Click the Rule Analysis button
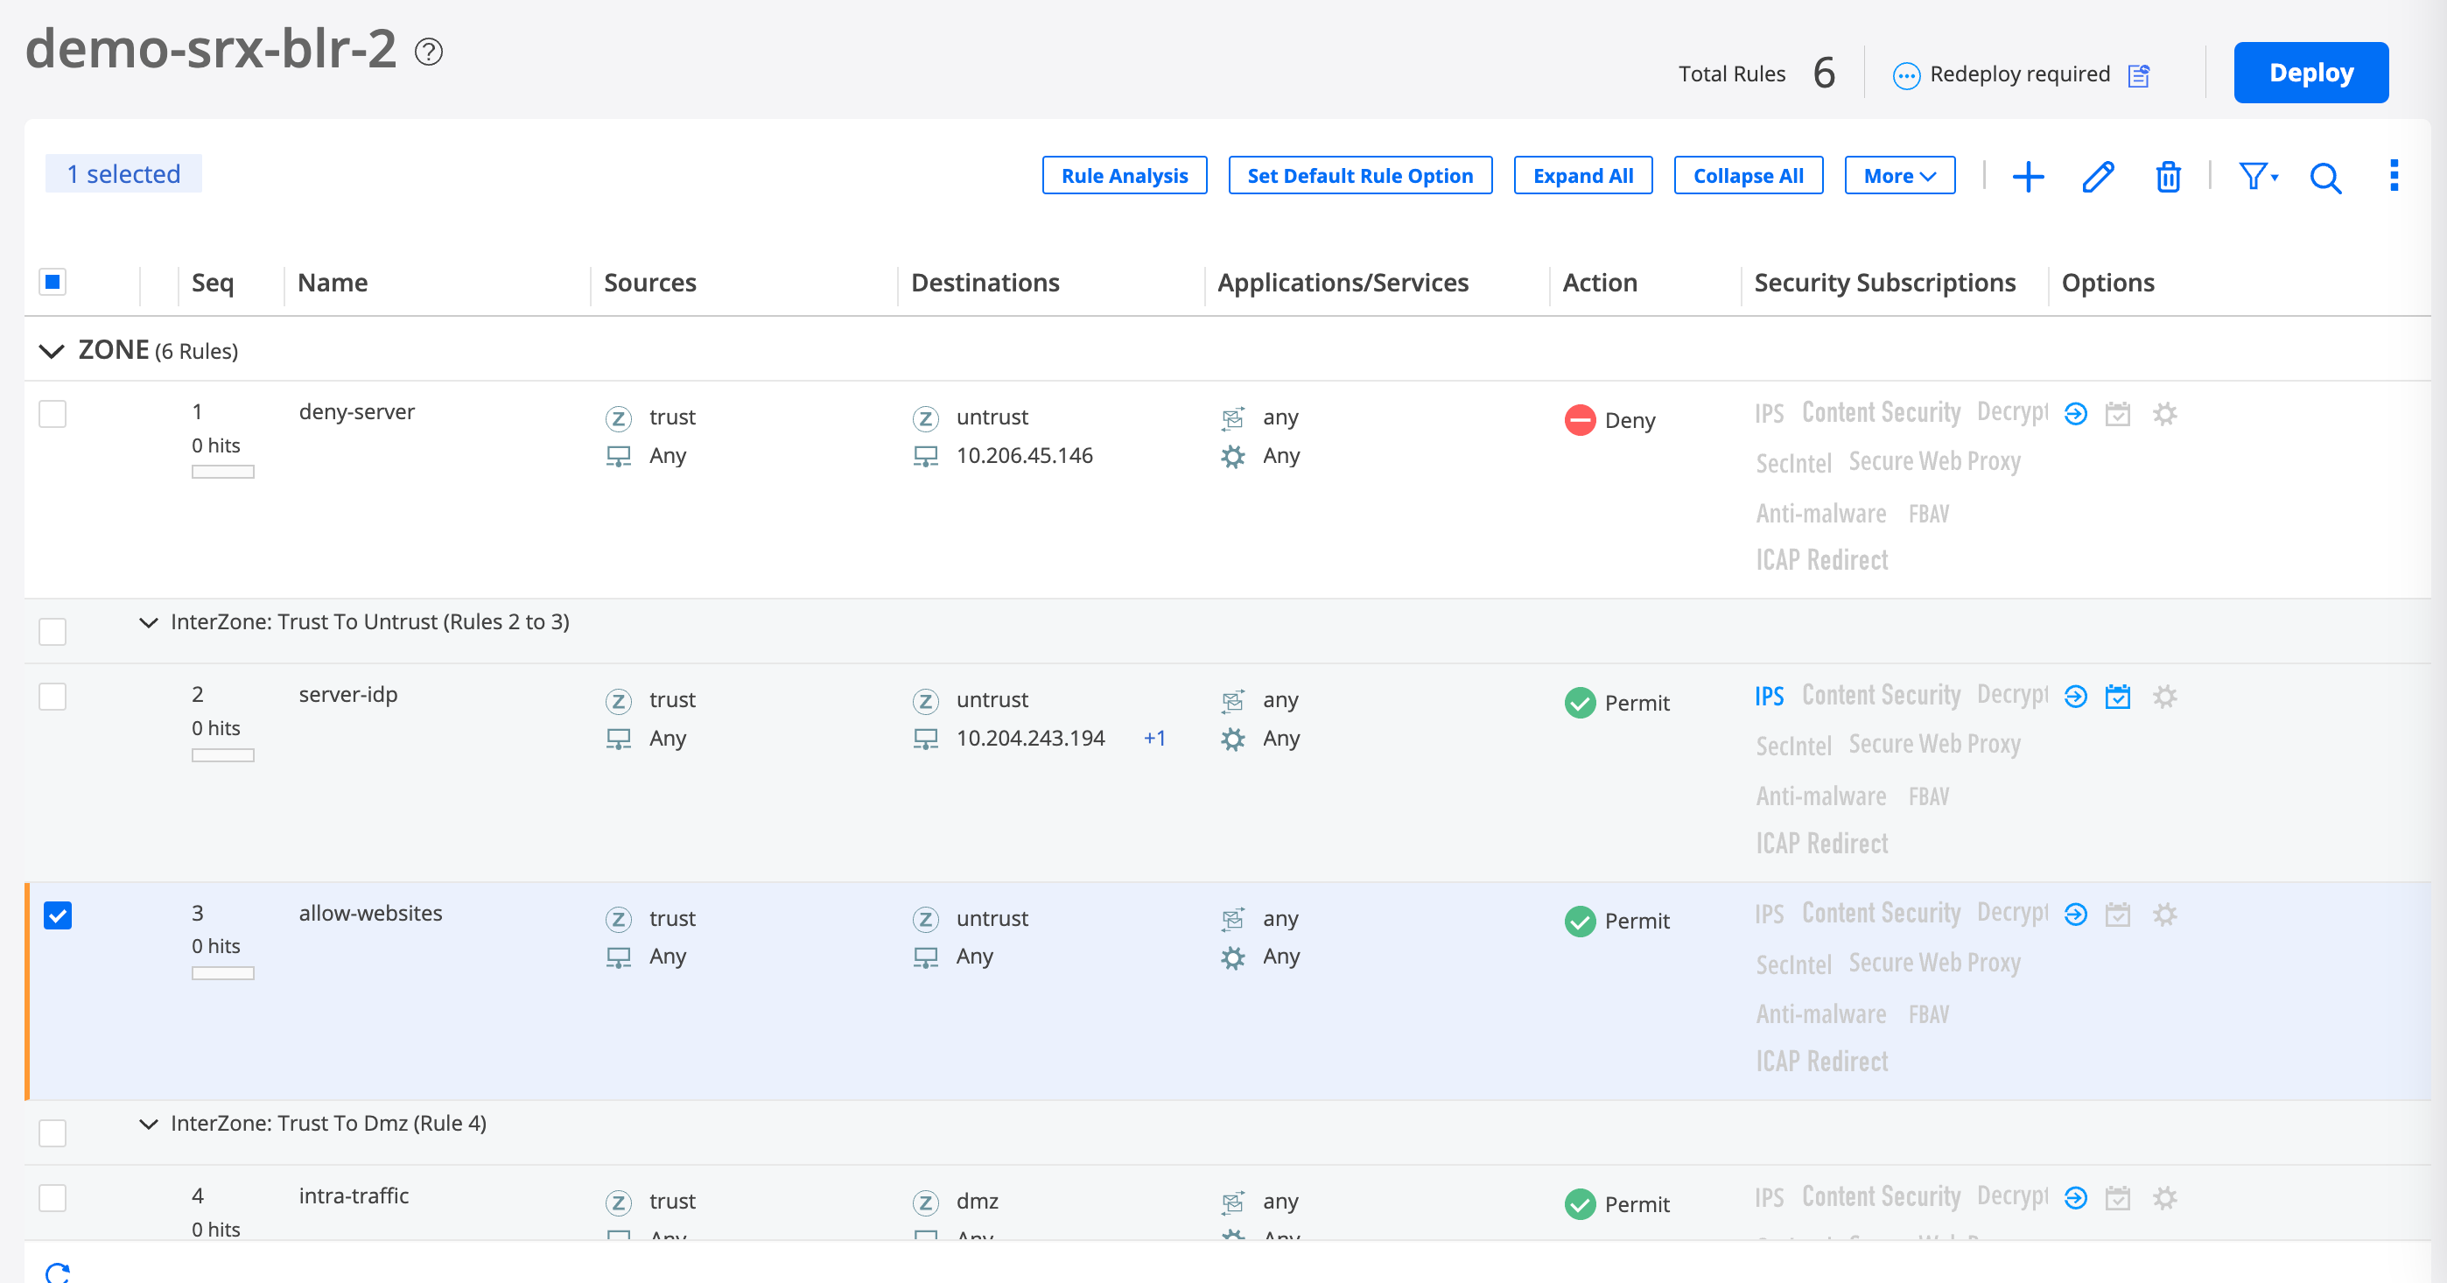This screenshot has width=2447, height=1283. pos(1124,176)
